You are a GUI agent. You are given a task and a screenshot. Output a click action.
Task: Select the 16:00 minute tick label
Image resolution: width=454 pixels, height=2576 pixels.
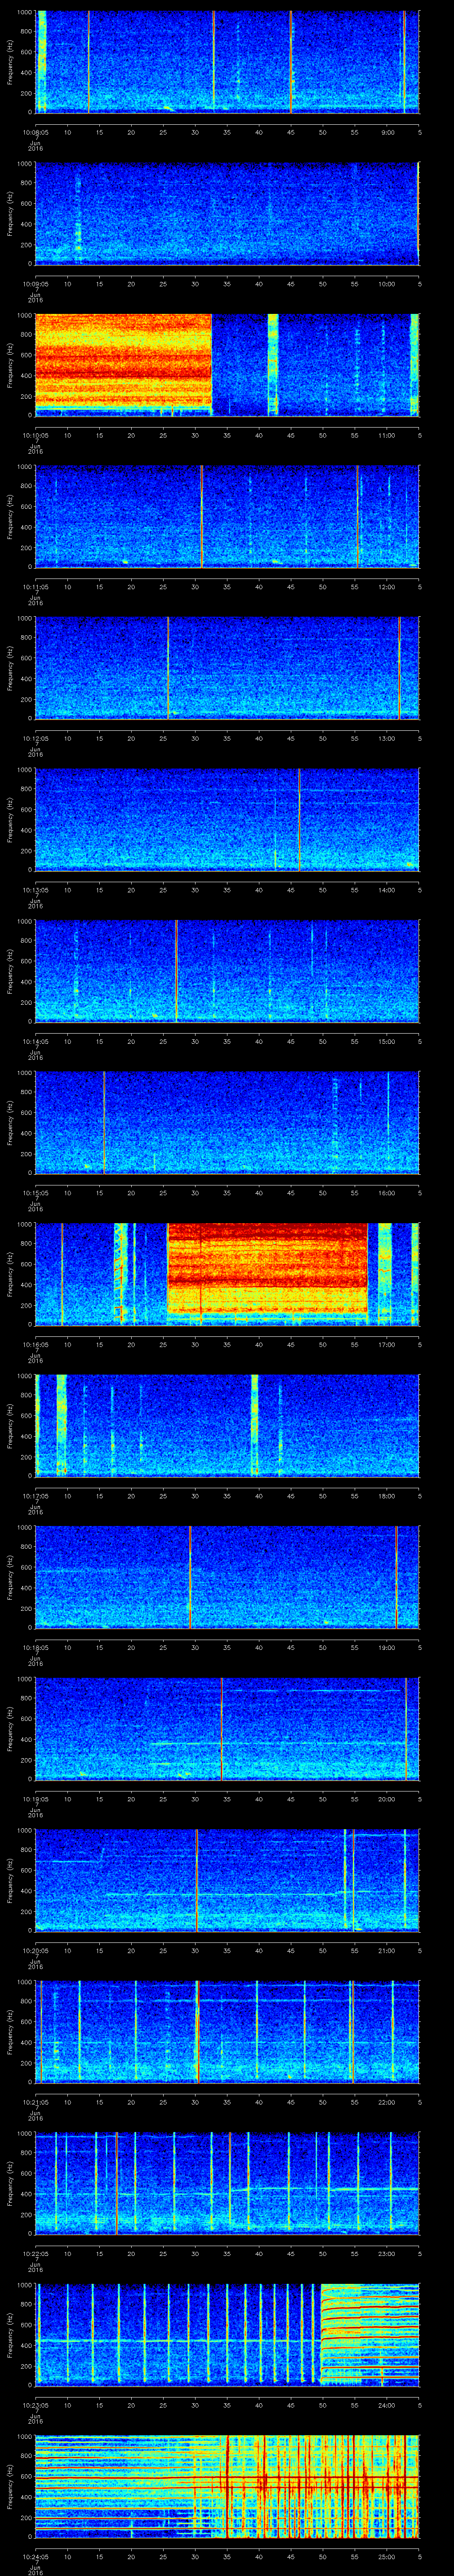[x=387, y=1192]
